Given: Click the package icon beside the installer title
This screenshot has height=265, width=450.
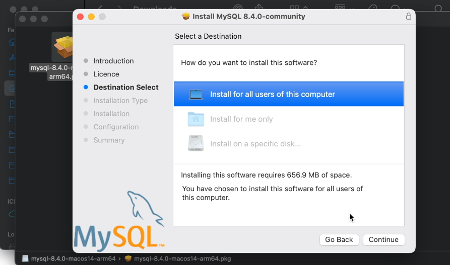Looking at the screenshot, I should [185, 16].
